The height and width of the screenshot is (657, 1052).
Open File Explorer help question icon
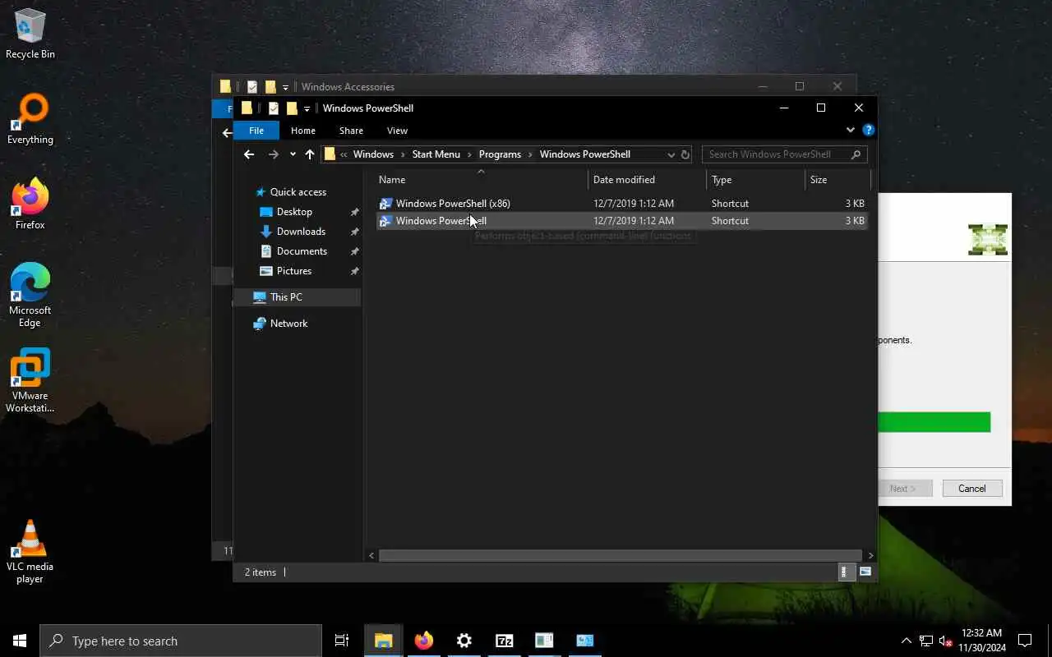869,130
